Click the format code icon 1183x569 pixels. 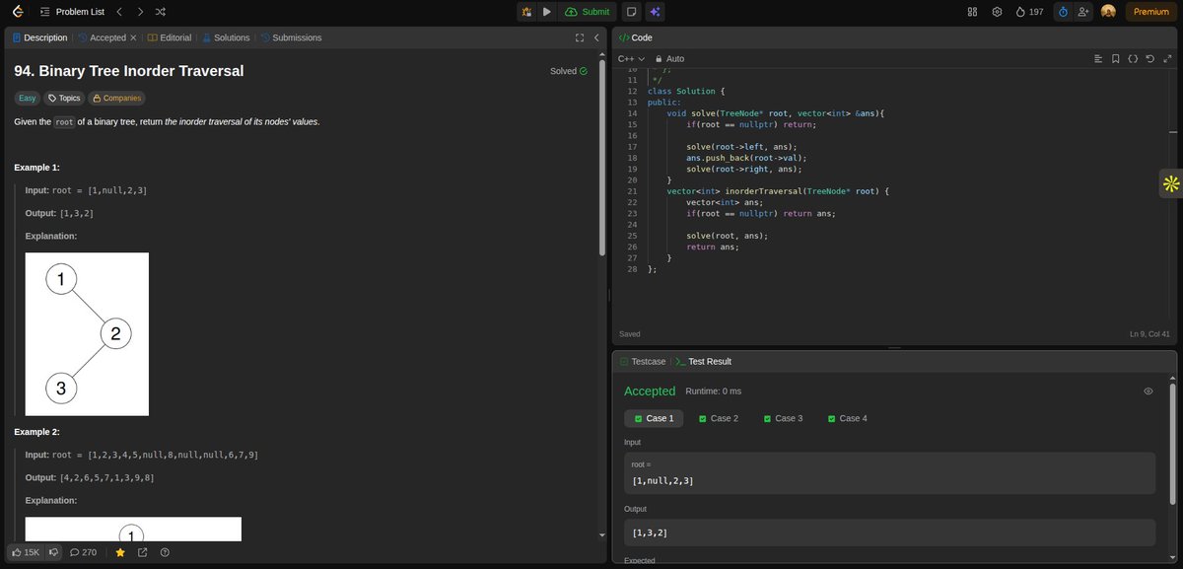[x=1097, y=59]
